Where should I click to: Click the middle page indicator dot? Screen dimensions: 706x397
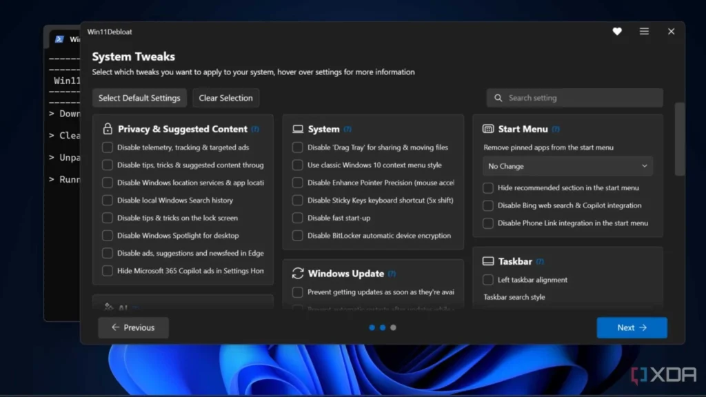click(x=383, y=327)
